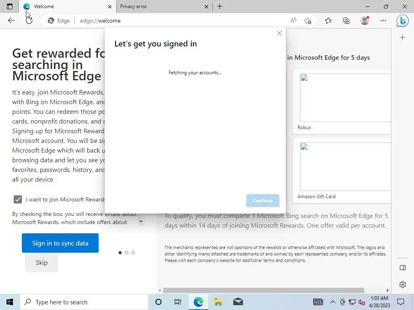Open a new tab with plus button
Viewport: 414px width, 310px height.
(x=220, y=6)
